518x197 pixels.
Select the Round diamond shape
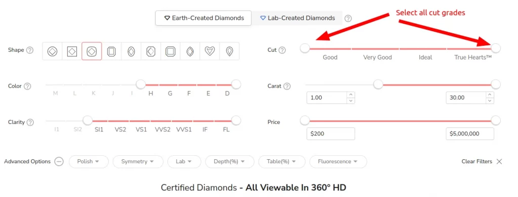click(52, 51)
